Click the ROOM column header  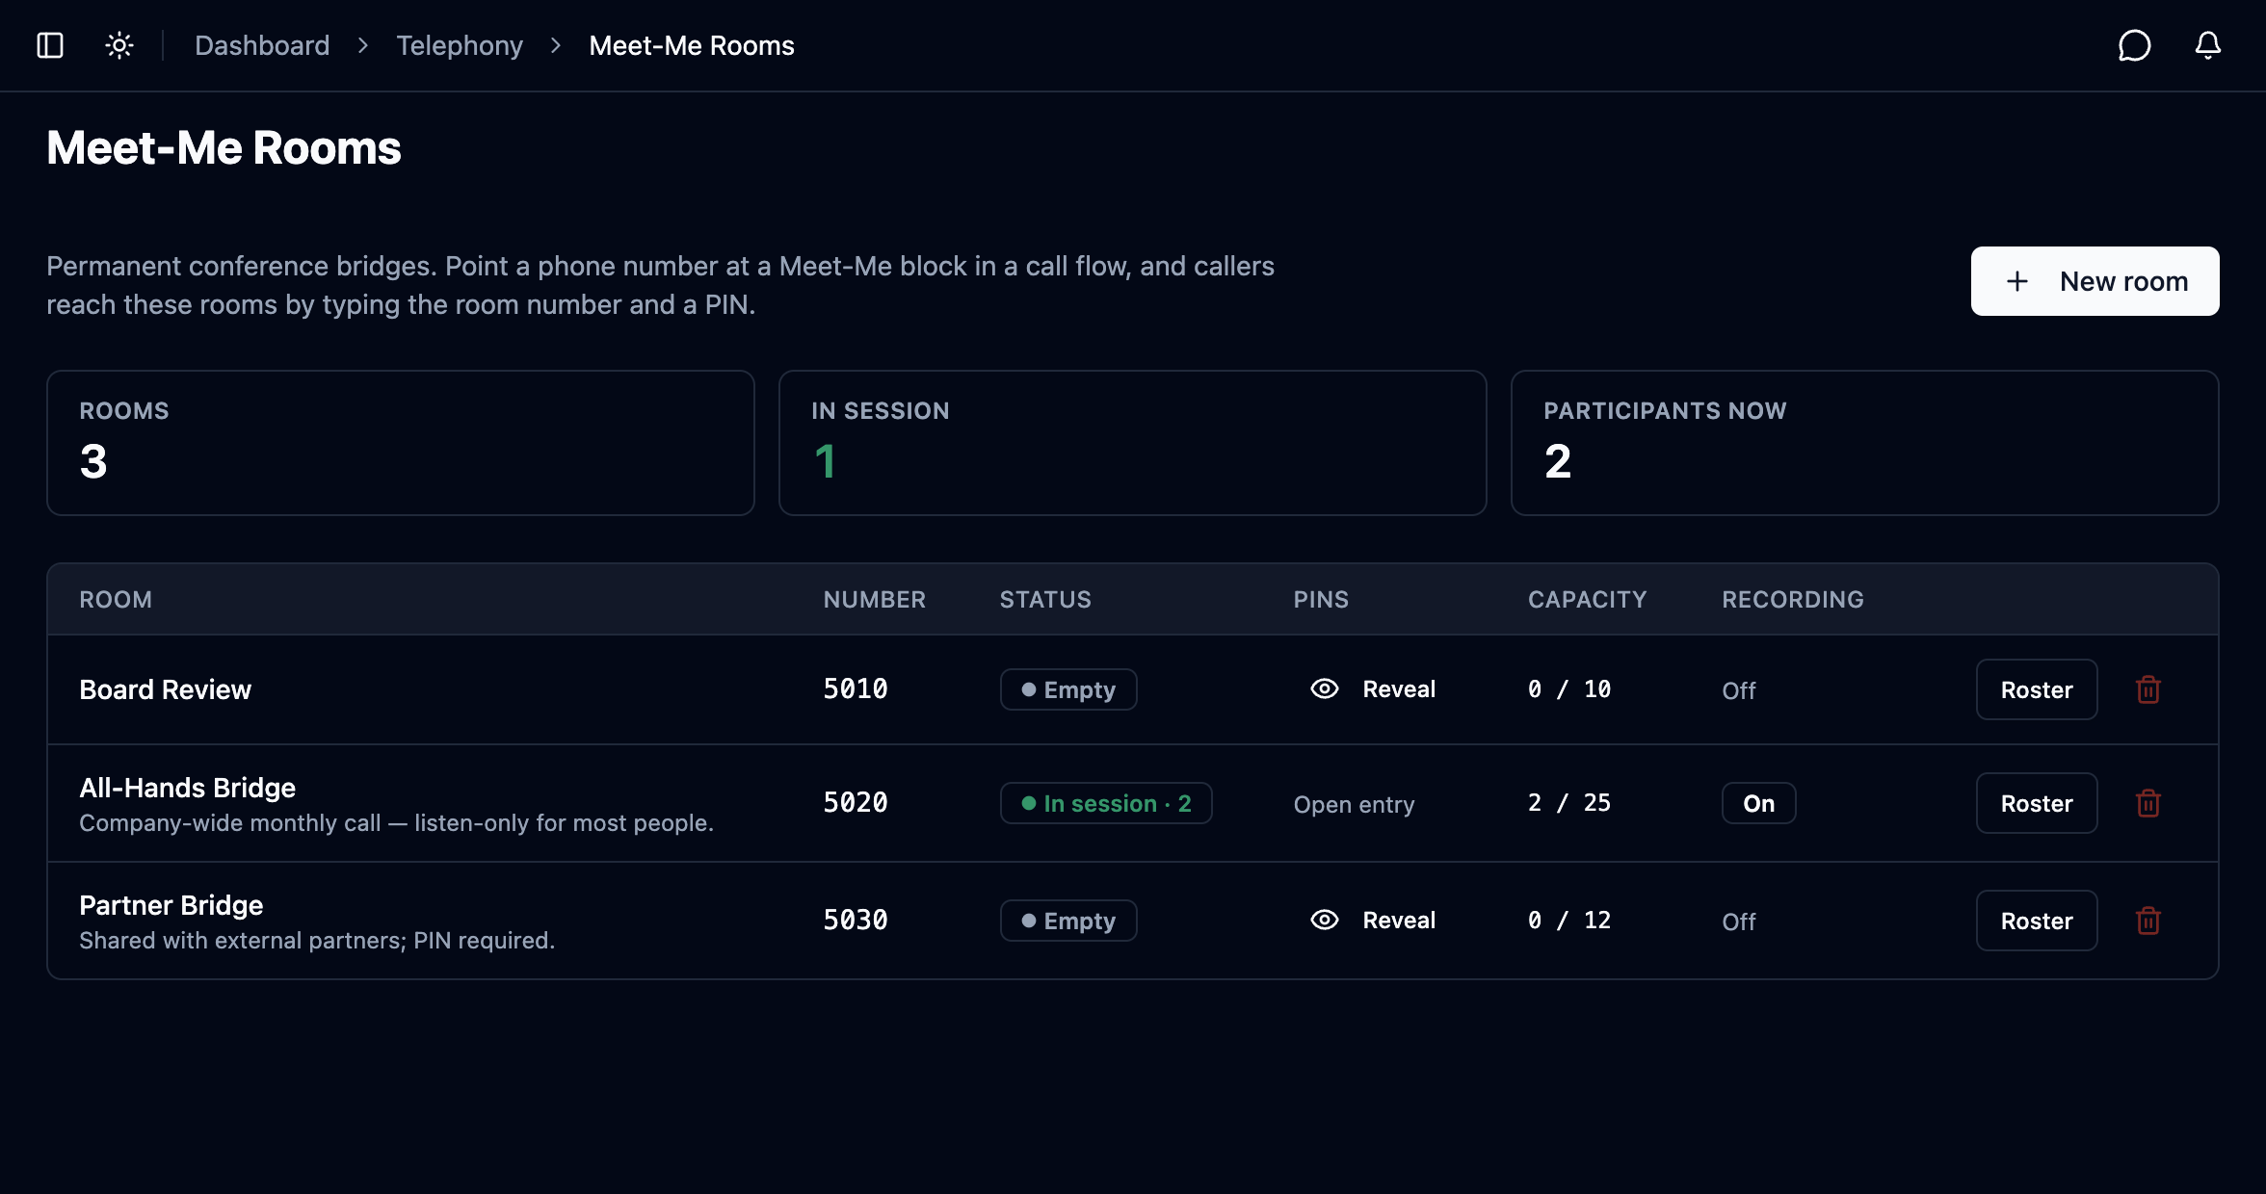tap(116, 600)
